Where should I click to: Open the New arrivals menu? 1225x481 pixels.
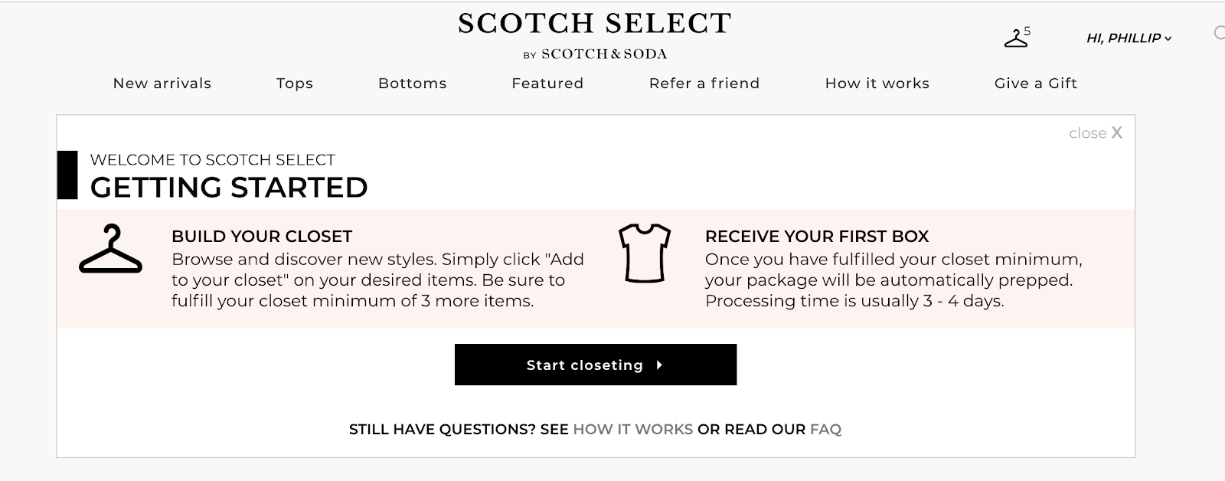pos(162,83)
